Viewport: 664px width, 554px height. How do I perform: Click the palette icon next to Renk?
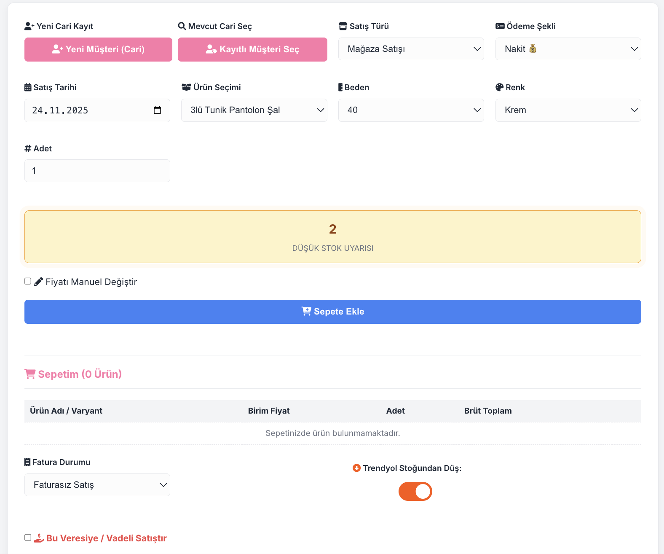[499, 87]
